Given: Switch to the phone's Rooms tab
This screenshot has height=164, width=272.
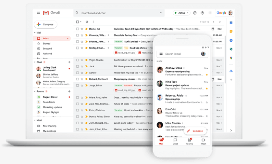Looking at the screenshot, I should coord(189,142).
